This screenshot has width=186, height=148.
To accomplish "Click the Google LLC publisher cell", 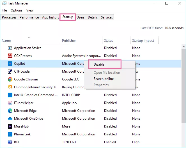I will coord(70,79).
